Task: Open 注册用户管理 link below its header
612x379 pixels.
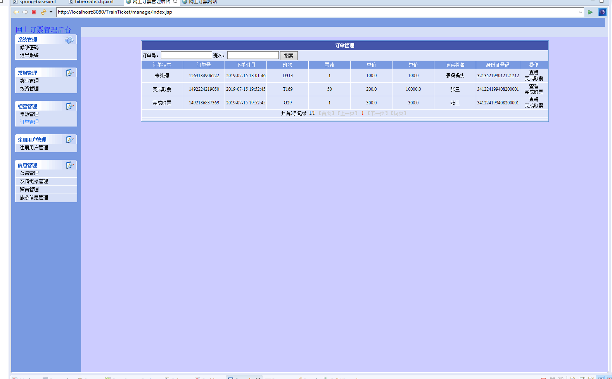Action: tap(34, 147)
